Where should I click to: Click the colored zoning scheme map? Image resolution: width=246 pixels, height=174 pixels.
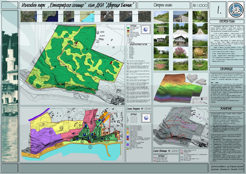click(x=72, y=134)
